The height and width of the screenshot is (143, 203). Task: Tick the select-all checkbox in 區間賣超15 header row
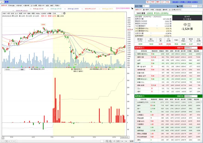tap(136, 99)
